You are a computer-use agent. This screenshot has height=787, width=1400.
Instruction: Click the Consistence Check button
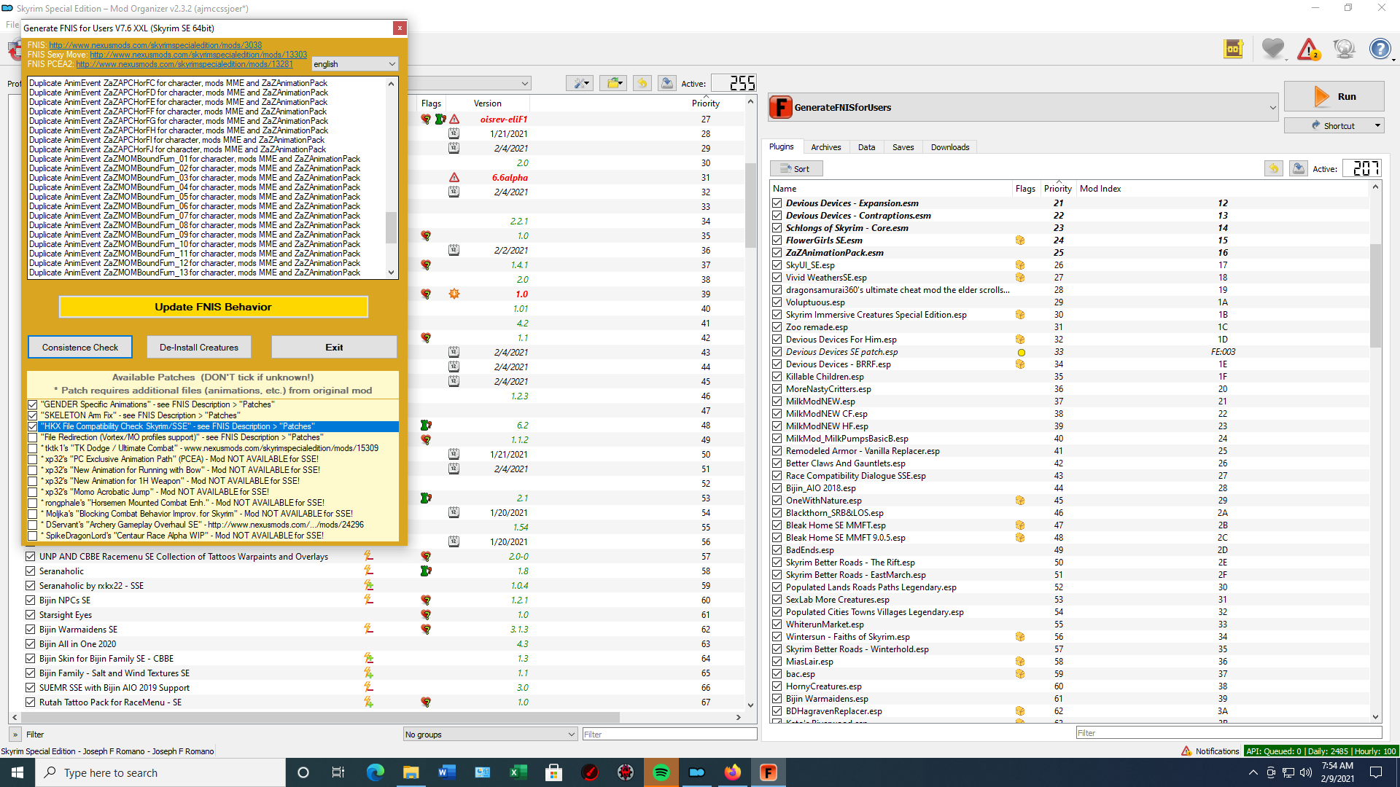80,348
